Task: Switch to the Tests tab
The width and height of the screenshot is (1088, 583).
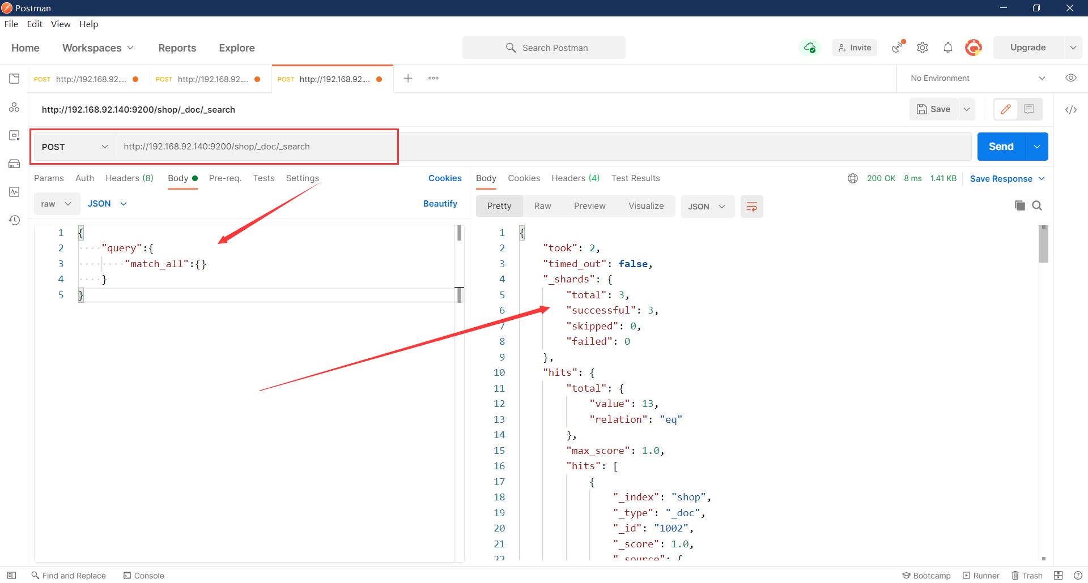Action: (263, 178)
